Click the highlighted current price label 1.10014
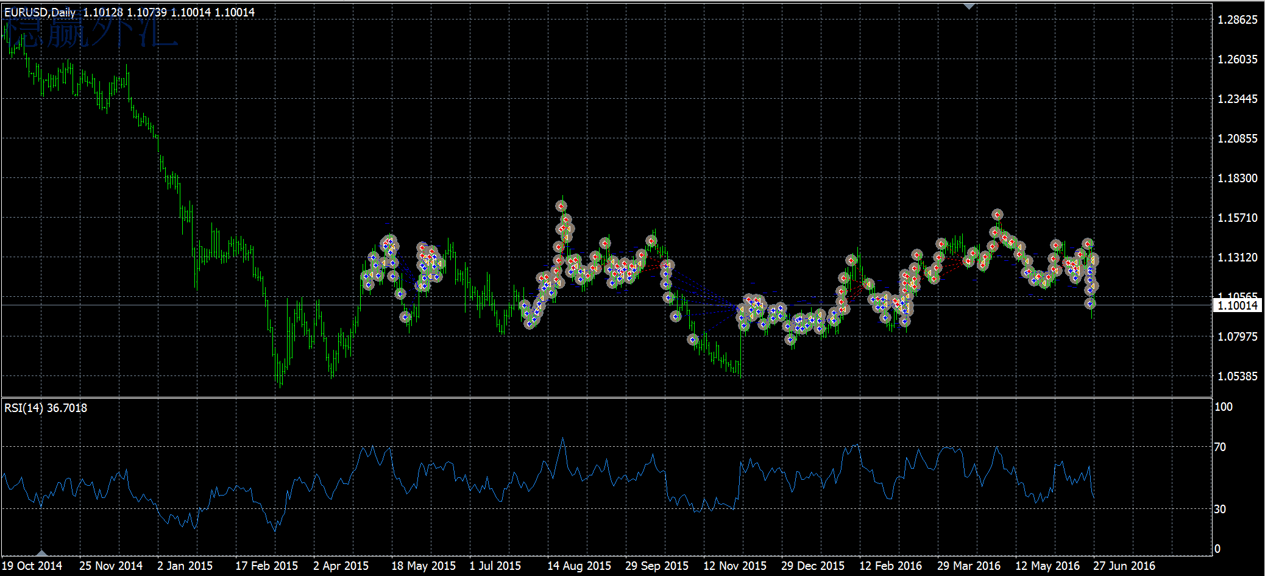Screen dimensions: 1265x576 point(1237,305)
